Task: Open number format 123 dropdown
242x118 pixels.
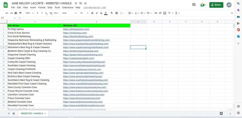Action: 56,13
